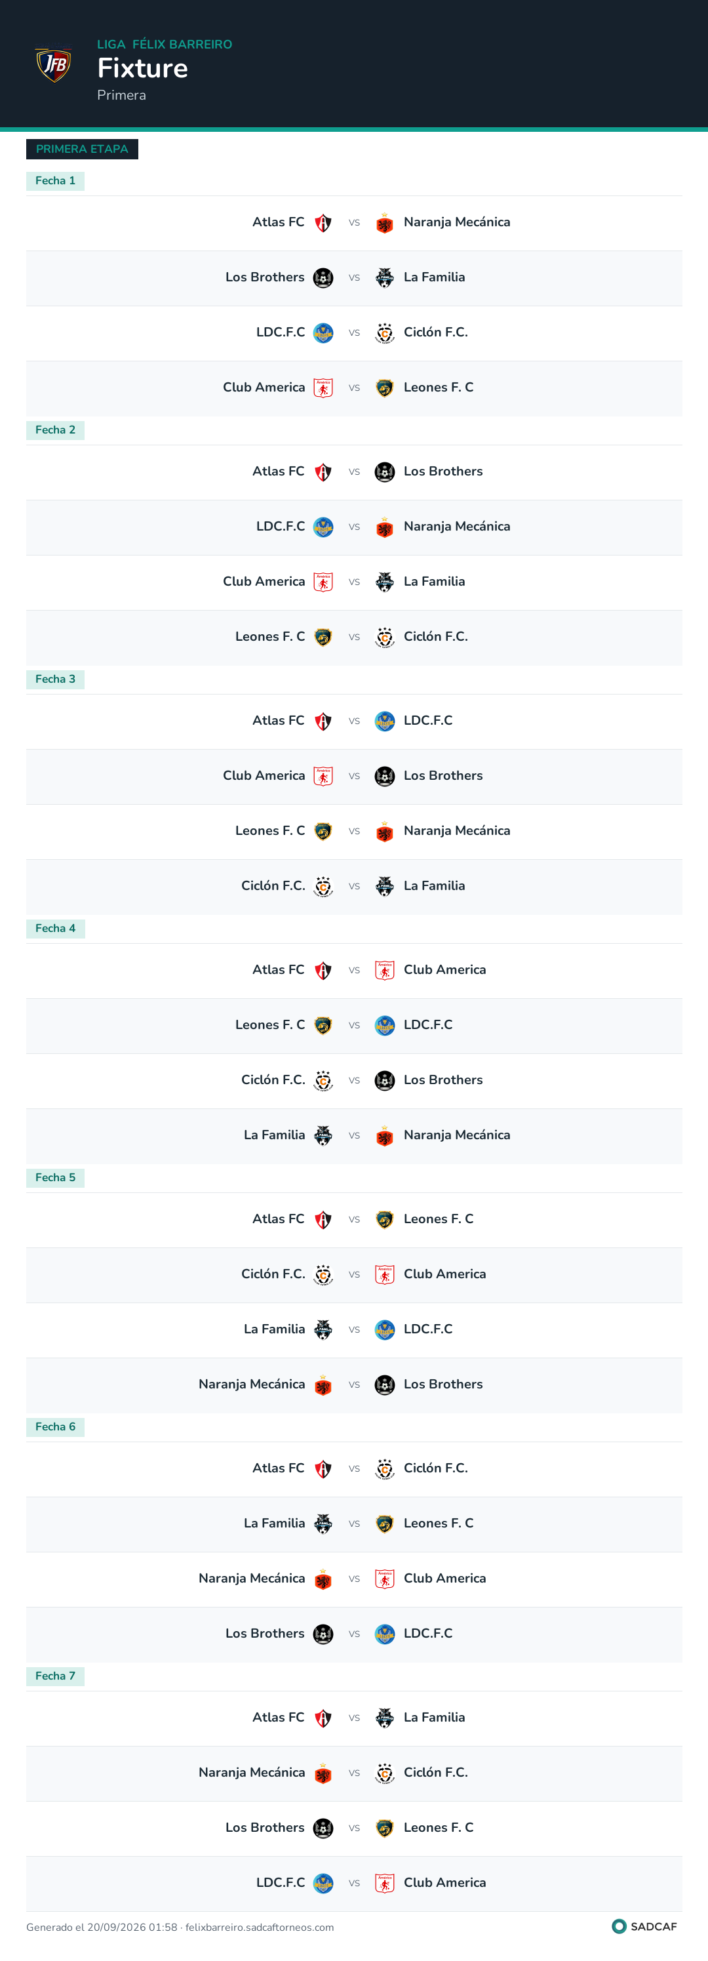The image size is (708, 1961).
Task: Click Leones F. C crest in Fecha 1
Action: [x=384, y=388]
